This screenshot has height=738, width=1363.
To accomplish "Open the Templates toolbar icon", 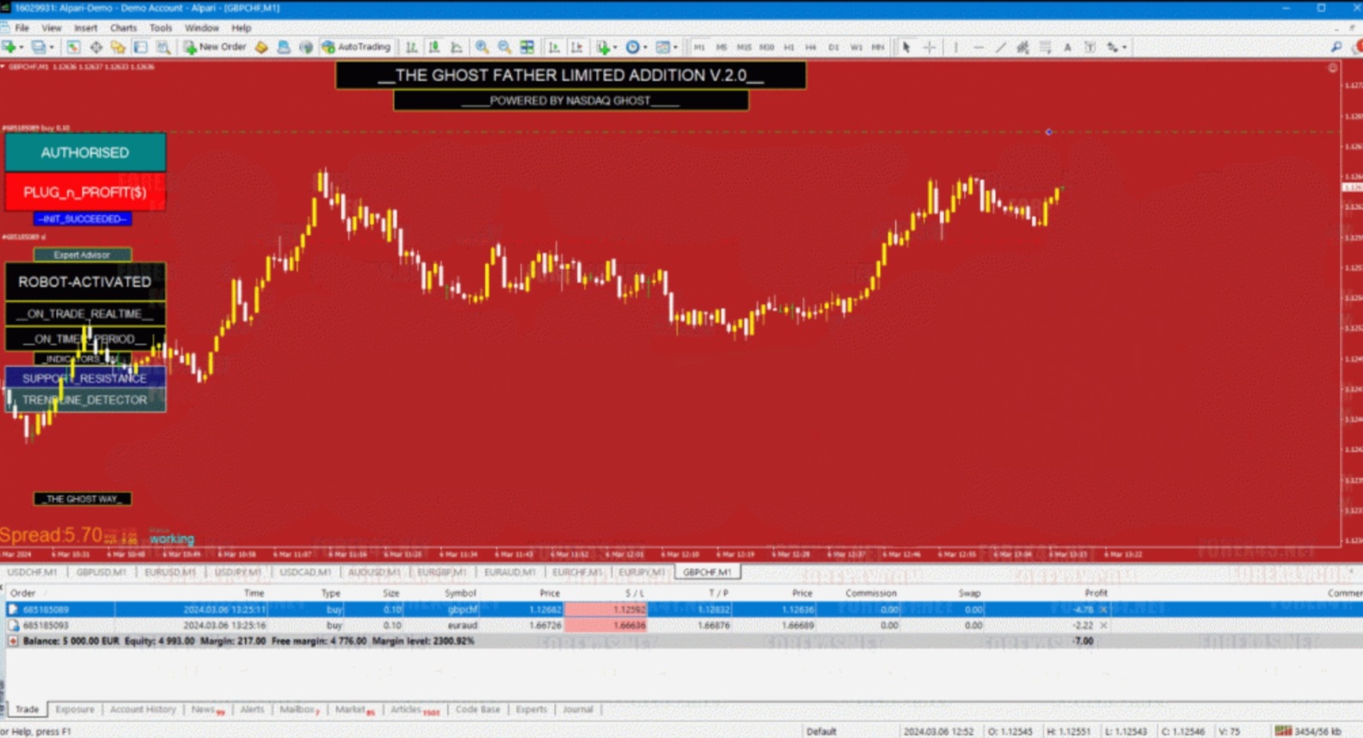I will click(663, 47).
